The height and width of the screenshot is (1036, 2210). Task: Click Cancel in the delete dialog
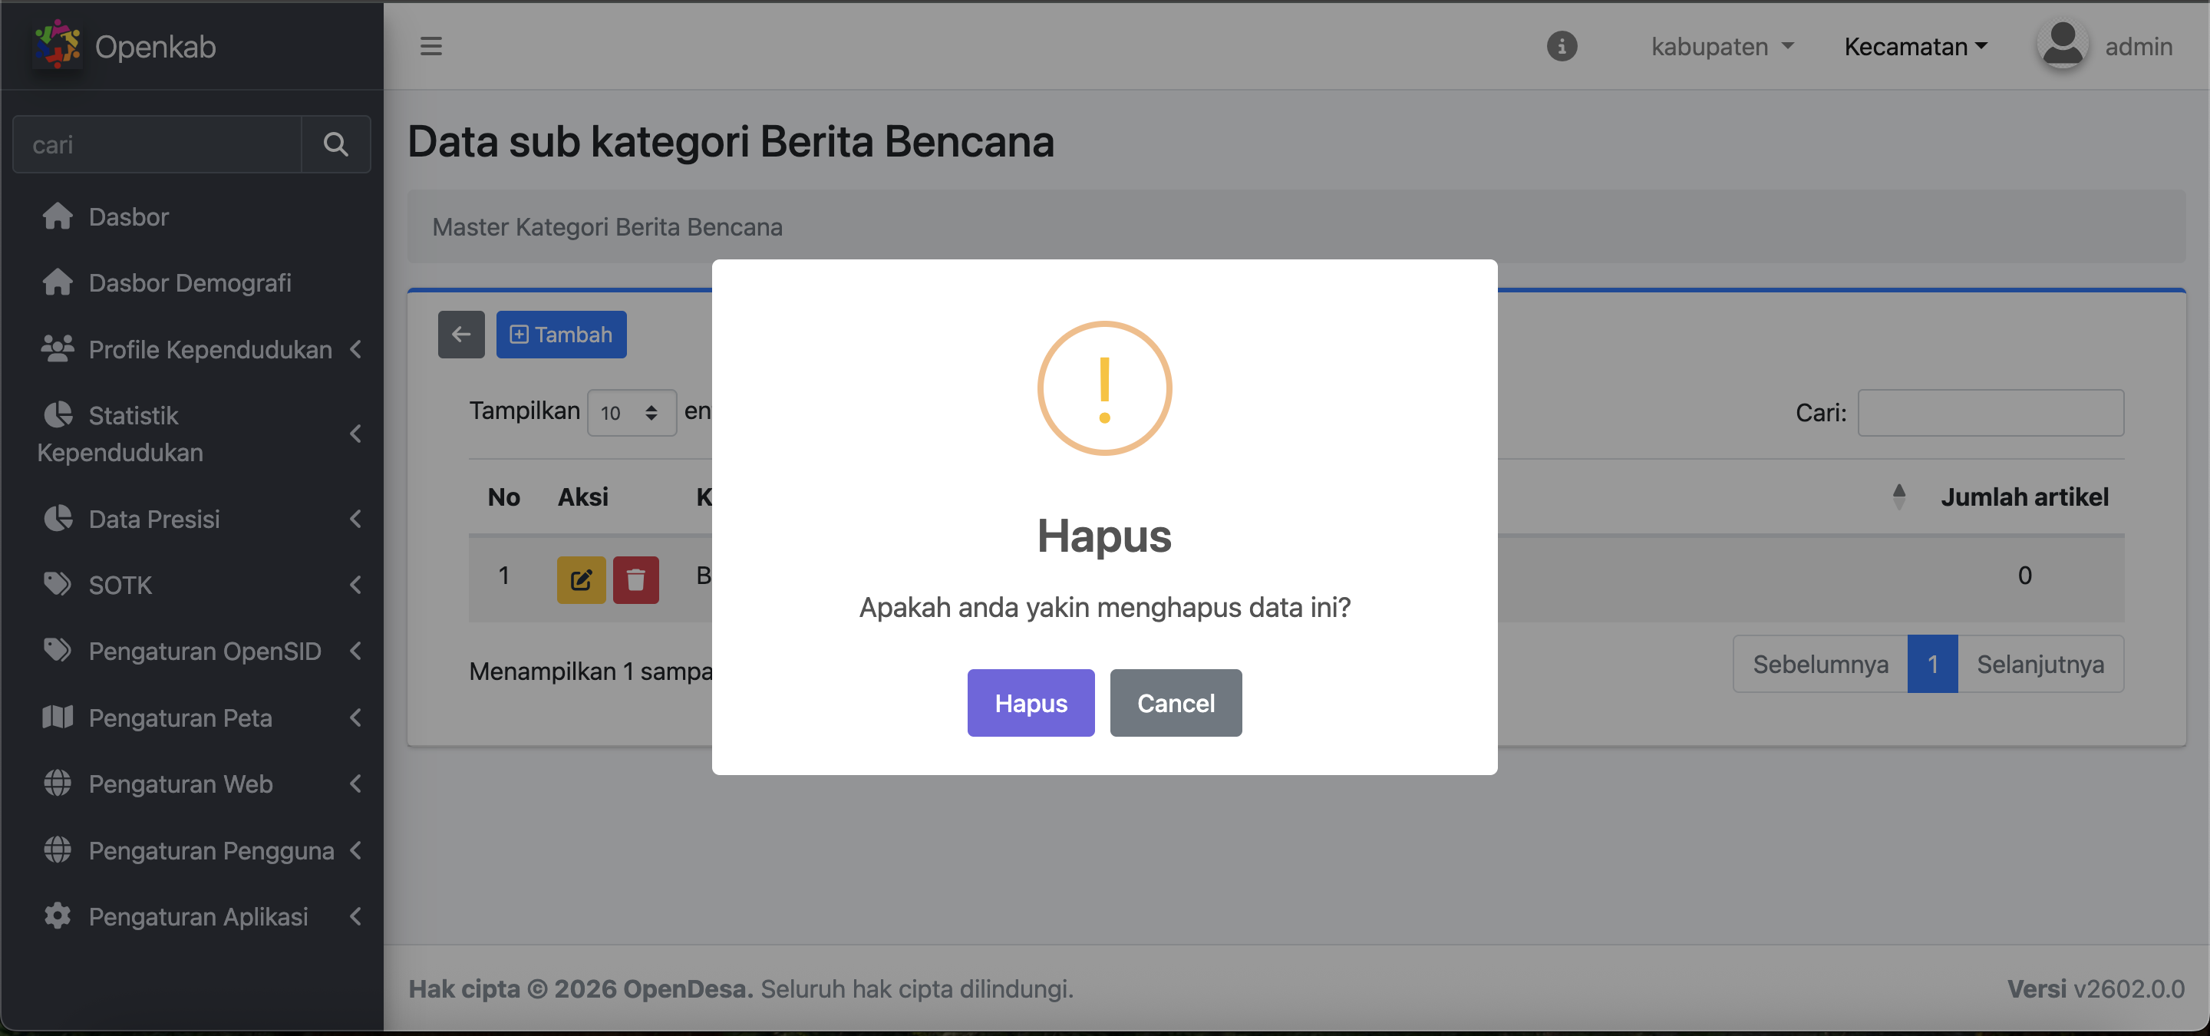point(1176,703)
